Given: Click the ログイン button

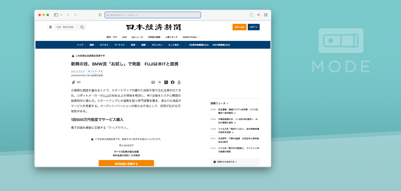Looking at the screenshot, I should coord(254,27).
